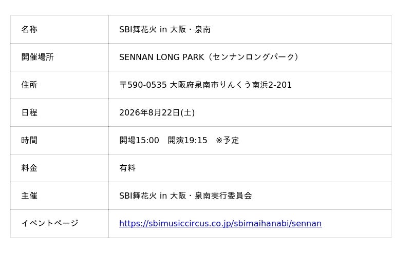
Task: Click the 日程 label cell
Action: (29, 113)
